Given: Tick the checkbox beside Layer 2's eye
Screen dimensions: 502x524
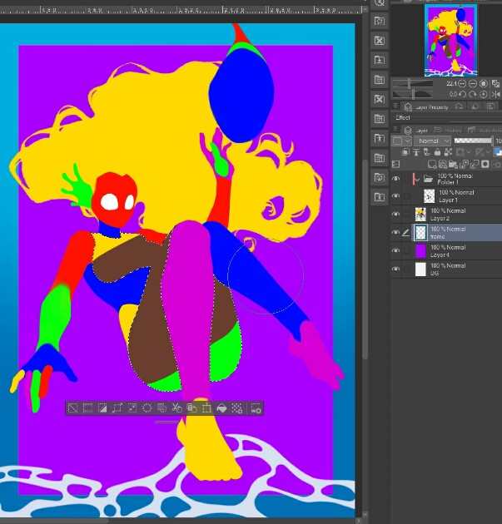Looking at the screenshot, I should tap(406, 215).
